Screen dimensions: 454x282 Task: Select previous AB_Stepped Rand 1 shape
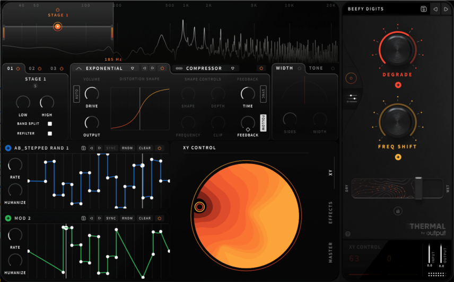coord(92,148)
